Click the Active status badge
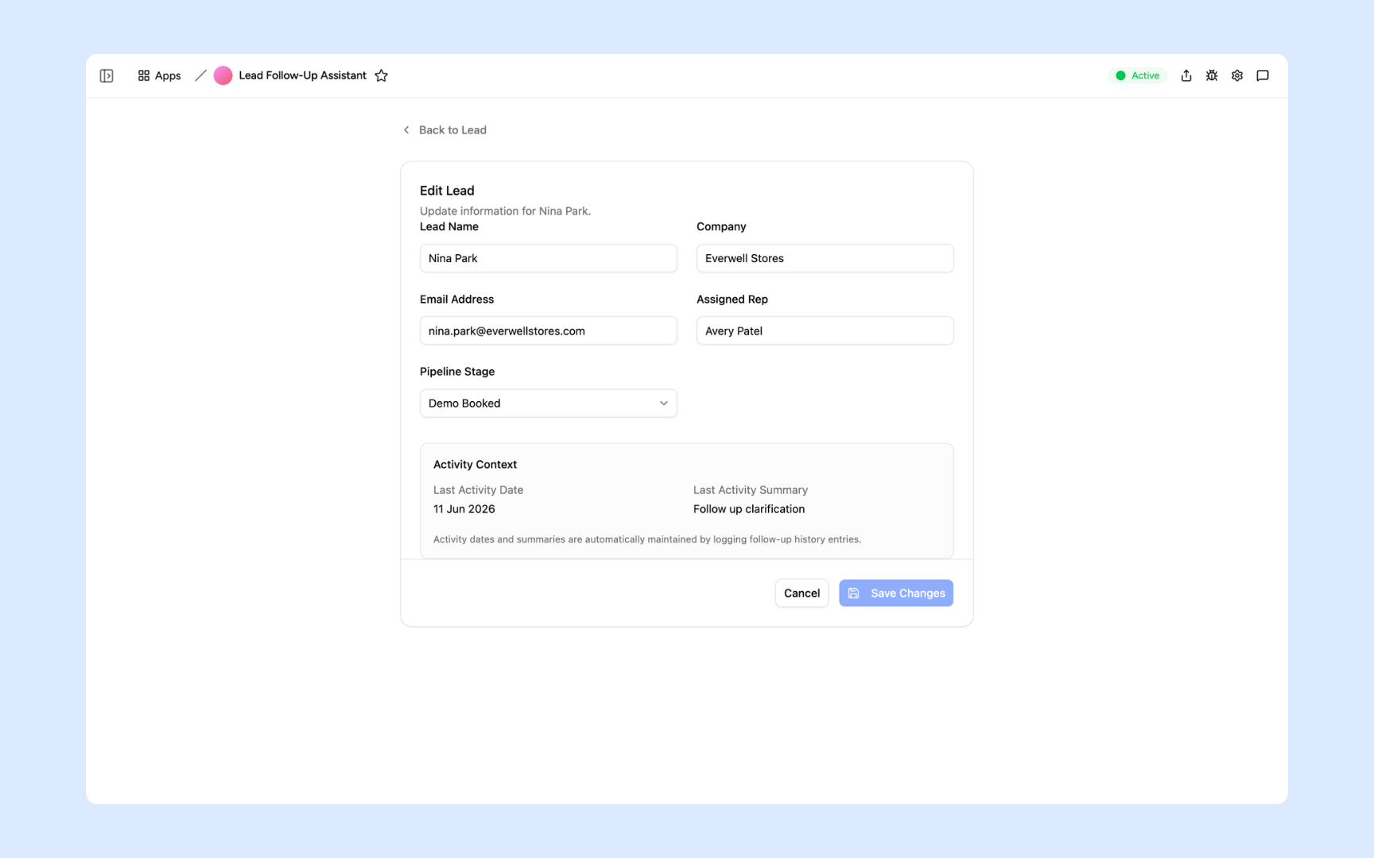This screenshot has height=858, width=1374. pyautogui.click(x=1138, y=75)
